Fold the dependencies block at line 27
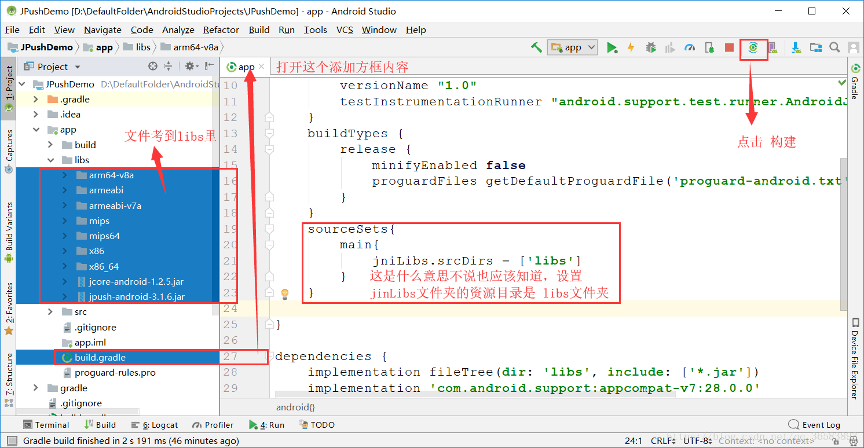Viewport: 864px width, 448px height. [269, 357]
